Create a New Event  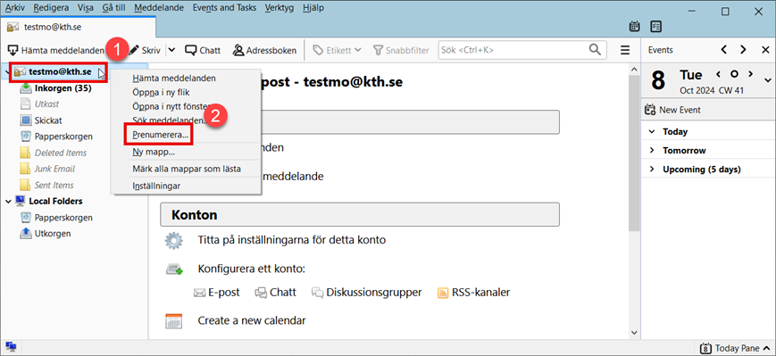click(x=672, y=110)
